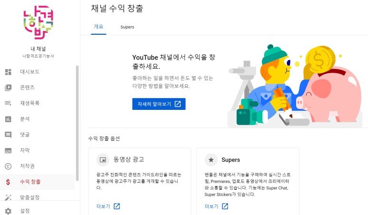This screenshot has height=215, width=368.
Task: Click the Supers card title
Action: coord(231,160)
